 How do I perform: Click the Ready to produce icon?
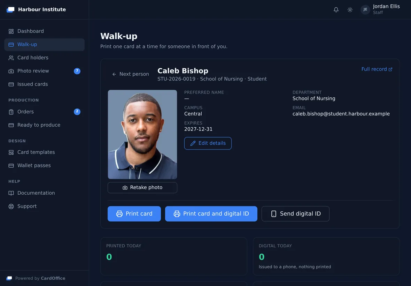click(x=11, y=125)
